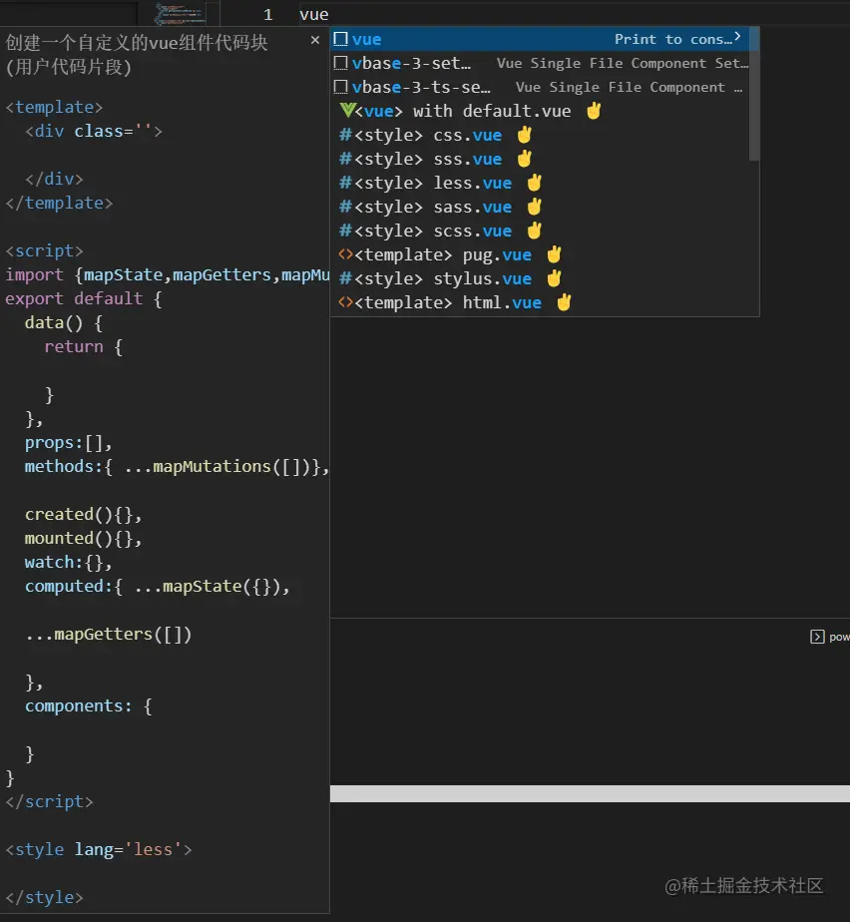This screenshot has height=922, width=850.
Task: Click hash icon of scss.vue row
Action: point(345,231)
